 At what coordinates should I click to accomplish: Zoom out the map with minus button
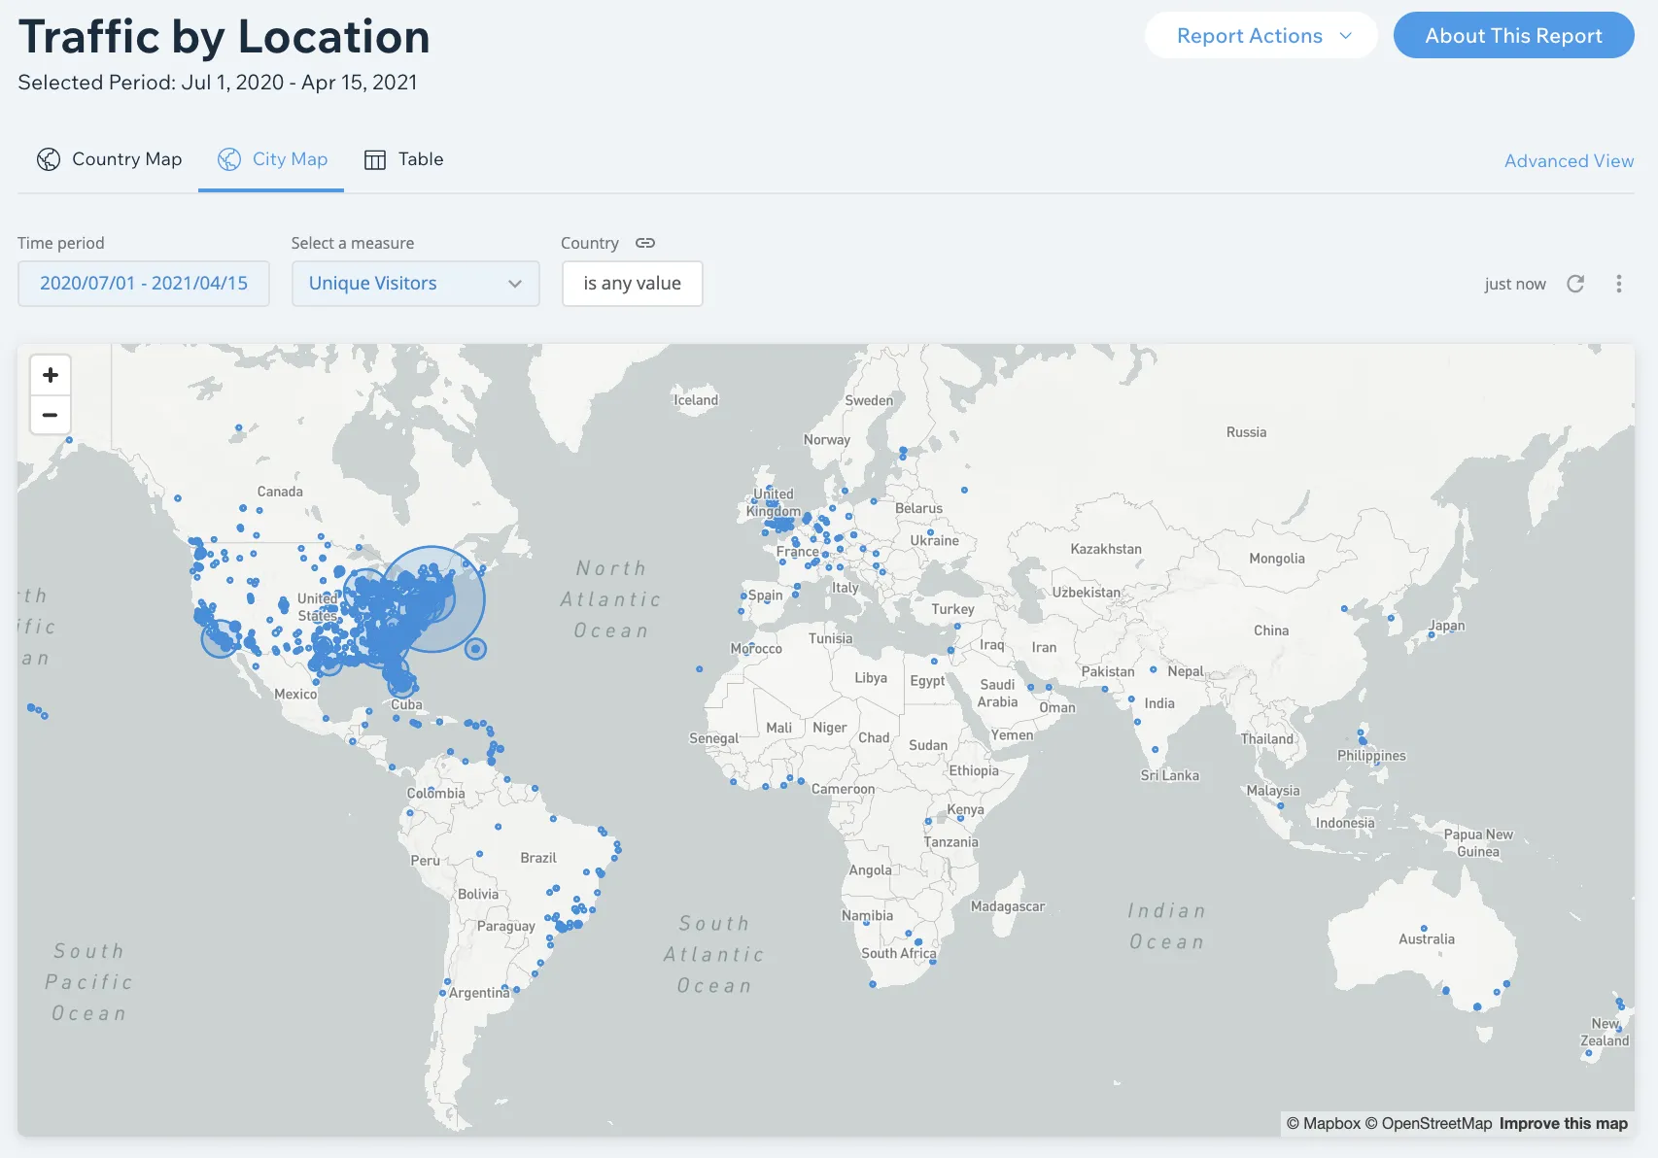pos(51,415)
